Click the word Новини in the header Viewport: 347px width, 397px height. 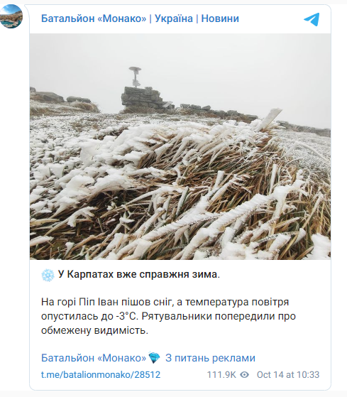[220, 18]
